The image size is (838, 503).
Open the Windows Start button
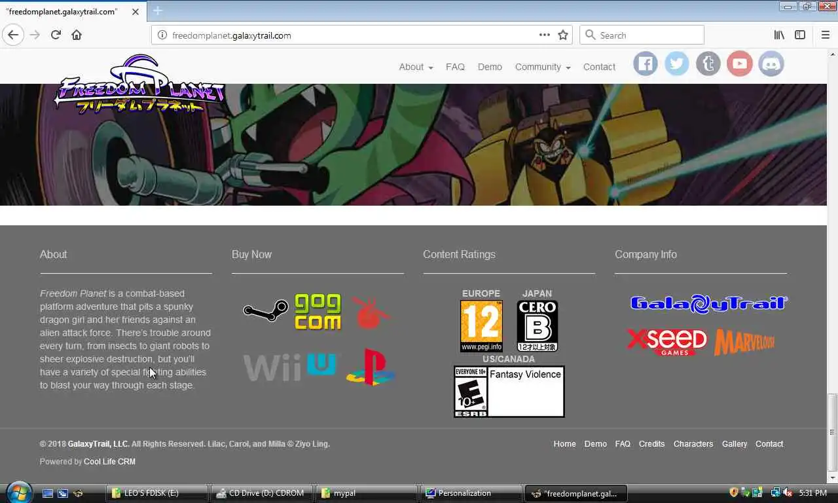click(18, 493)
